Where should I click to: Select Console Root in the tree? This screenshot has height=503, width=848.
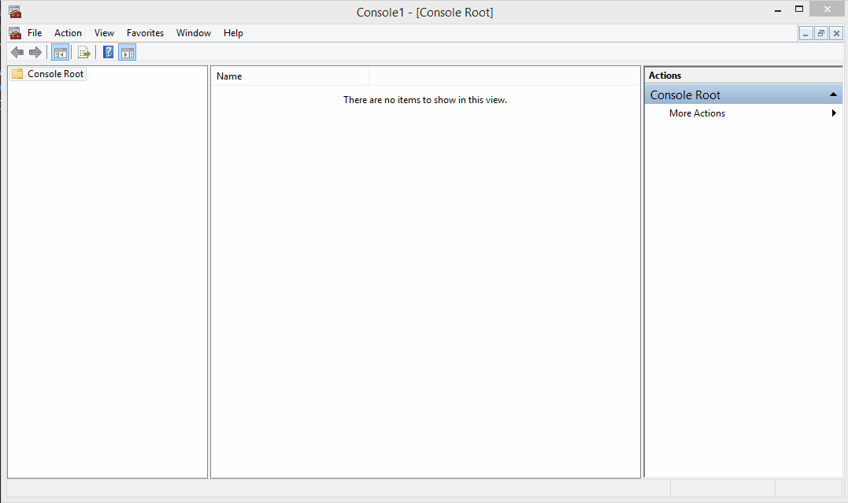coord(55,73)
